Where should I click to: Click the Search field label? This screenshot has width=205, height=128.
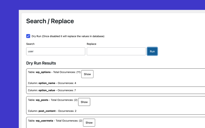coord(30,44)
